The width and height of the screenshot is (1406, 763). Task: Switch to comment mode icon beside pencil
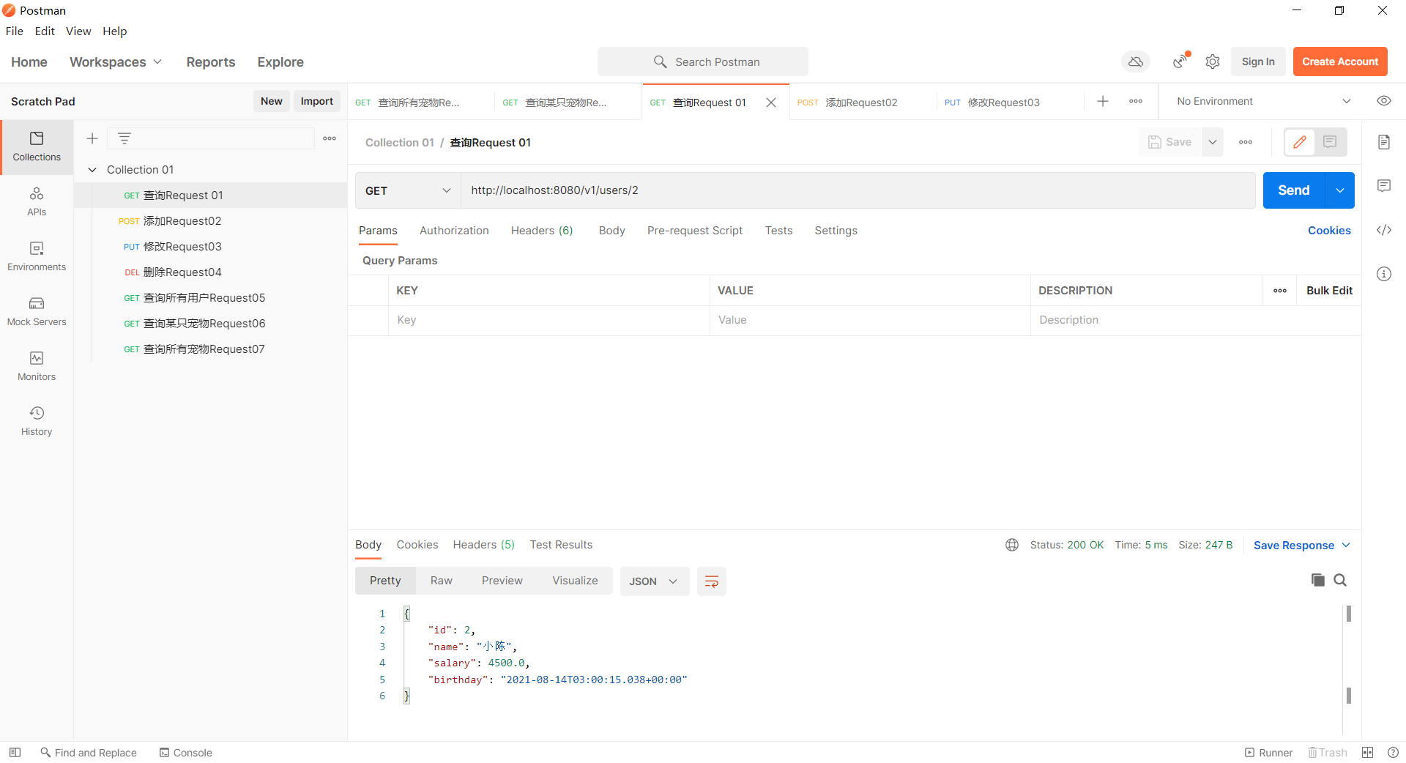pos(1331,142)
